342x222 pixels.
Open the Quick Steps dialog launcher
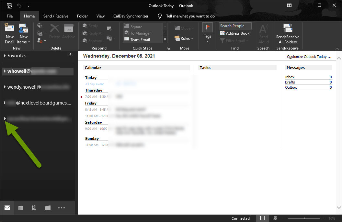[x=168, y=48]
